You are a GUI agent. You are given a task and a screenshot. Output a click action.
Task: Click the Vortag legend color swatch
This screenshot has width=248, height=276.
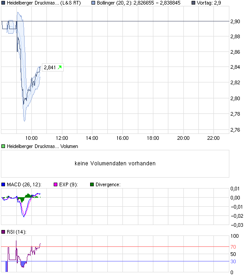(193, 3)
